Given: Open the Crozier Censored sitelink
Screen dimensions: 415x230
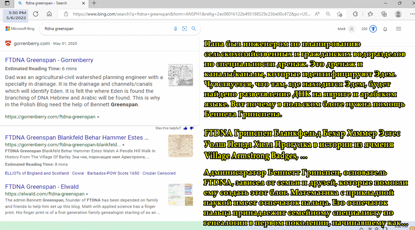Looking at the screenshot, I should pyautogui.click(x=159, y=173).
